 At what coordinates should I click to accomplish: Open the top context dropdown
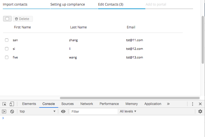[38, 111]
